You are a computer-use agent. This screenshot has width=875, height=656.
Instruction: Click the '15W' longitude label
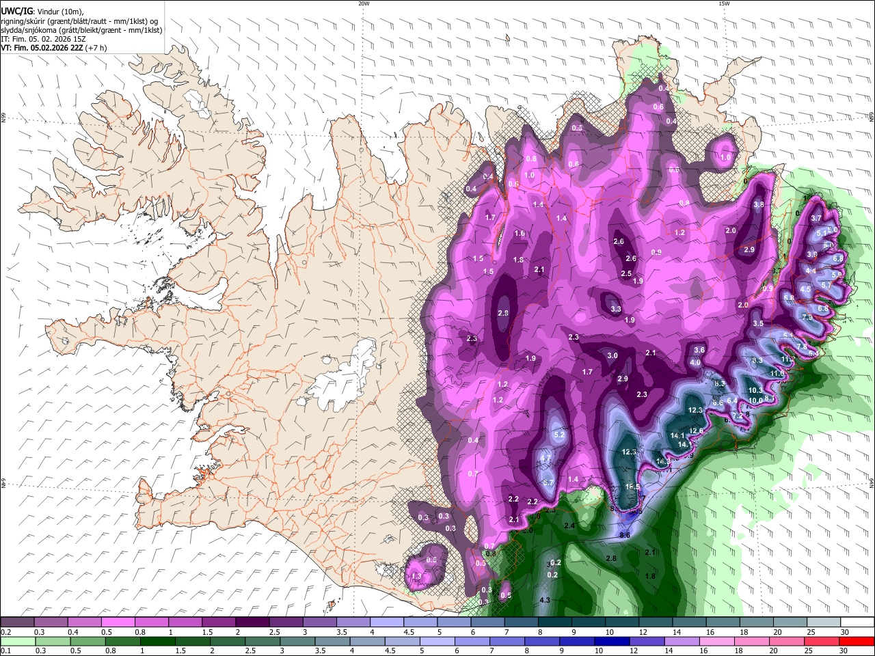point(724,3)
